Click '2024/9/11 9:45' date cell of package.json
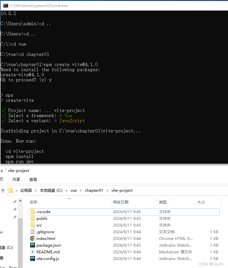Image resolution: width=228 pixels, height=268 pixels. 127,245
